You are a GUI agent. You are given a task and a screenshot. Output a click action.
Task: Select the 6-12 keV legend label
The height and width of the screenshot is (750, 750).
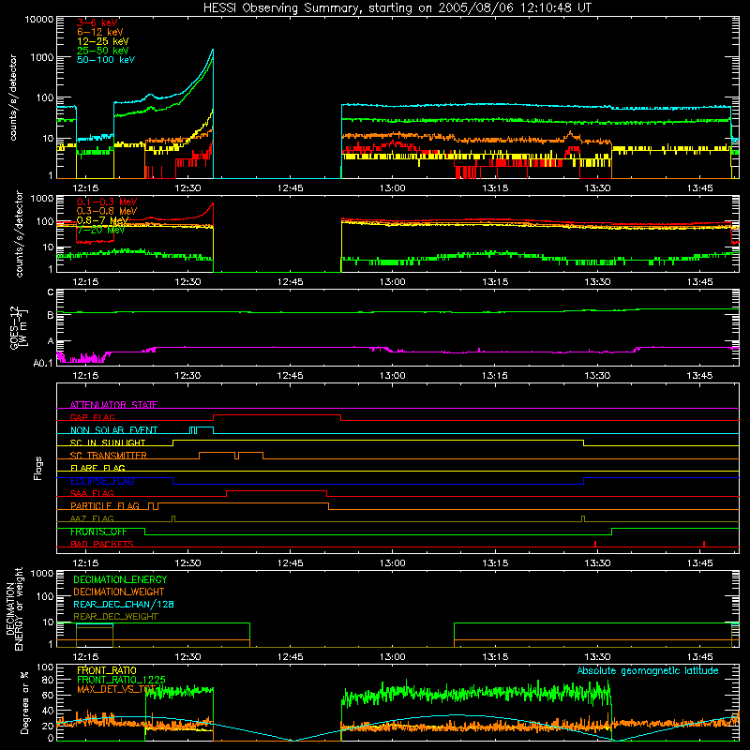click(100, 32)
